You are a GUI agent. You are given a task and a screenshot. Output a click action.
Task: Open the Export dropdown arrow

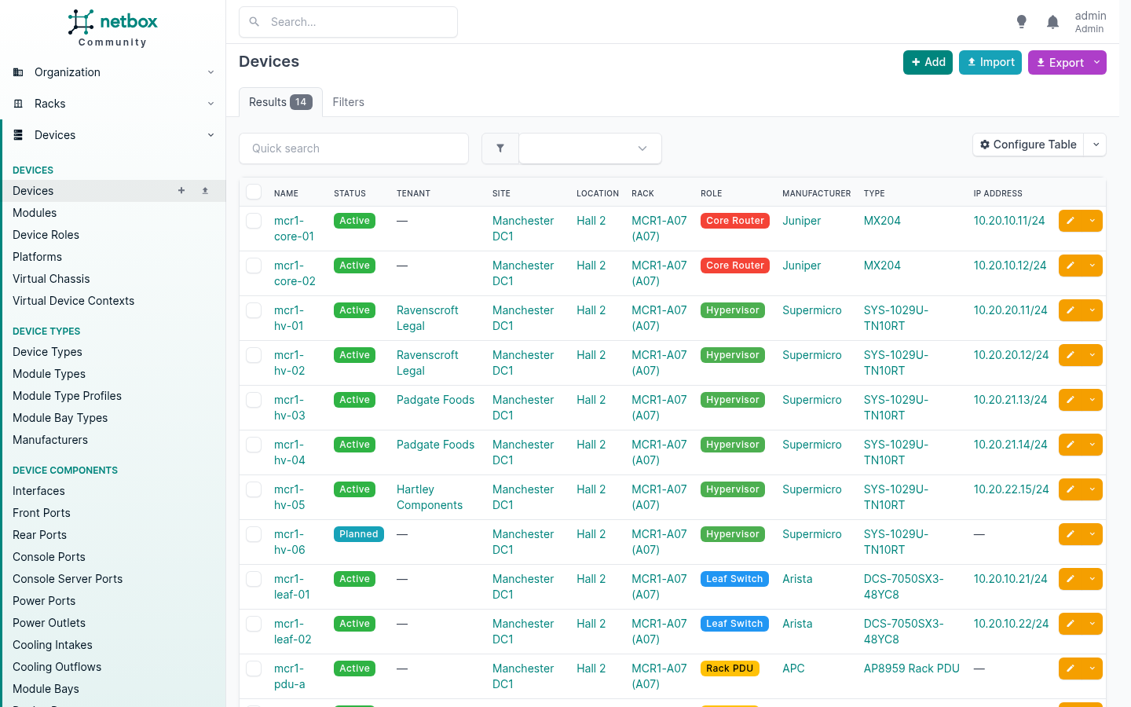tap(1097, 63)
